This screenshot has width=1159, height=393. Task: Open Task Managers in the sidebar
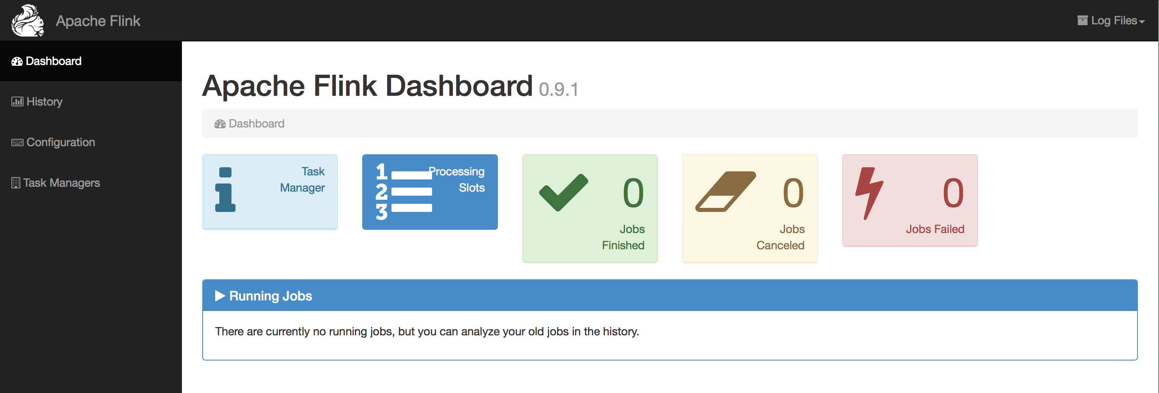point(91,183)
